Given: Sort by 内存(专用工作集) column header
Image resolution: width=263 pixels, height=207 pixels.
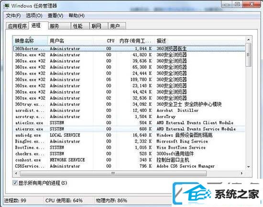Looking at the screenshot, I should click(135, 41).
